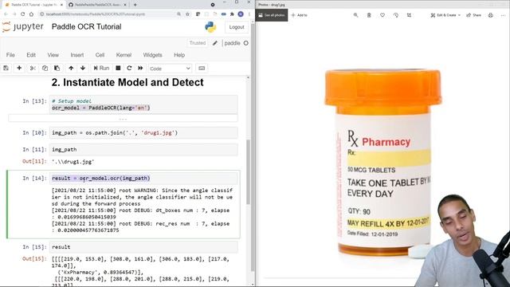510x287 pixels.
Task: Click the paddle kernel status circle
Action: [x=246, y=43]
